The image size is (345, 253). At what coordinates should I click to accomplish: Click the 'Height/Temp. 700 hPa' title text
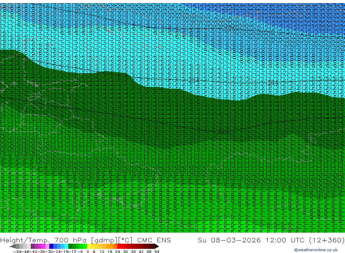tap(44, 240)
